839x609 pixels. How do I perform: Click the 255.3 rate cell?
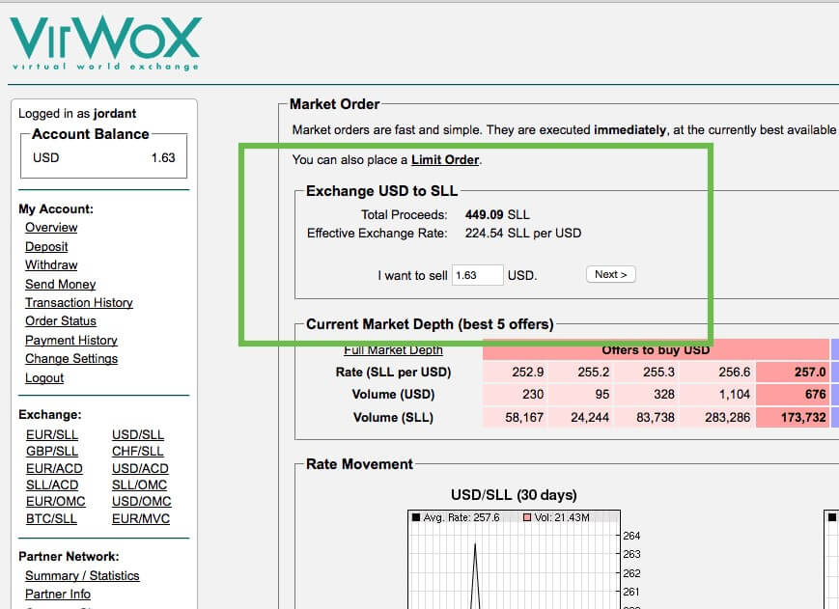tap(646, 372)
